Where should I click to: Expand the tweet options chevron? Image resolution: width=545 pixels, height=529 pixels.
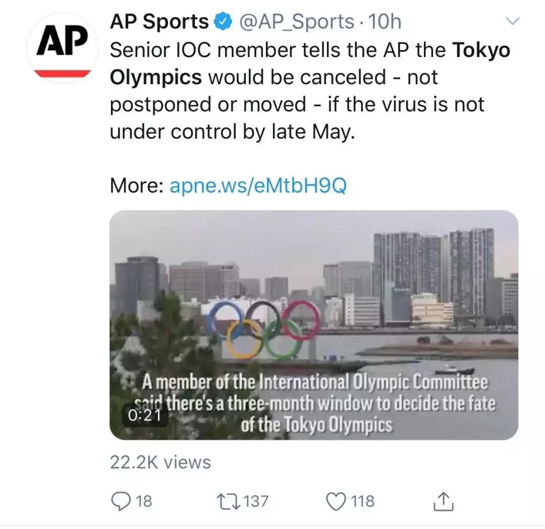point(512,21)
